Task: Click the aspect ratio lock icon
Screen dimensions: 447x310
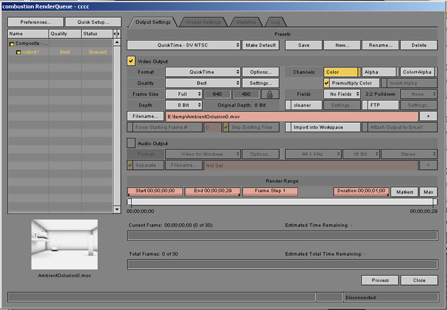Action: click(x=269, y=94)
